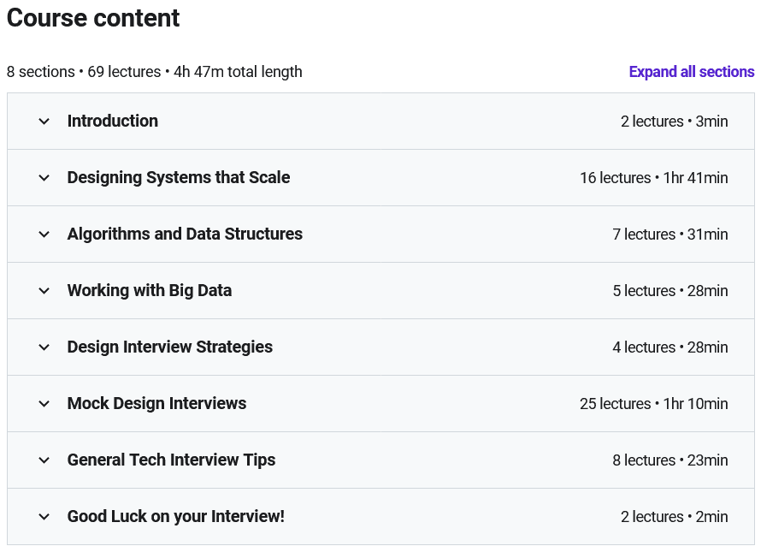Click the chevron icon beside Introduction

click(x=44, y=122)
